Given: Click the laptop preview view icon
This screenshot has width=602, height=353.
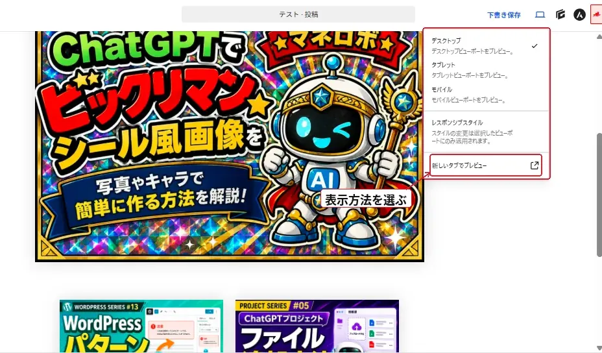Looking at the screenshot, I should click(540, 14).
